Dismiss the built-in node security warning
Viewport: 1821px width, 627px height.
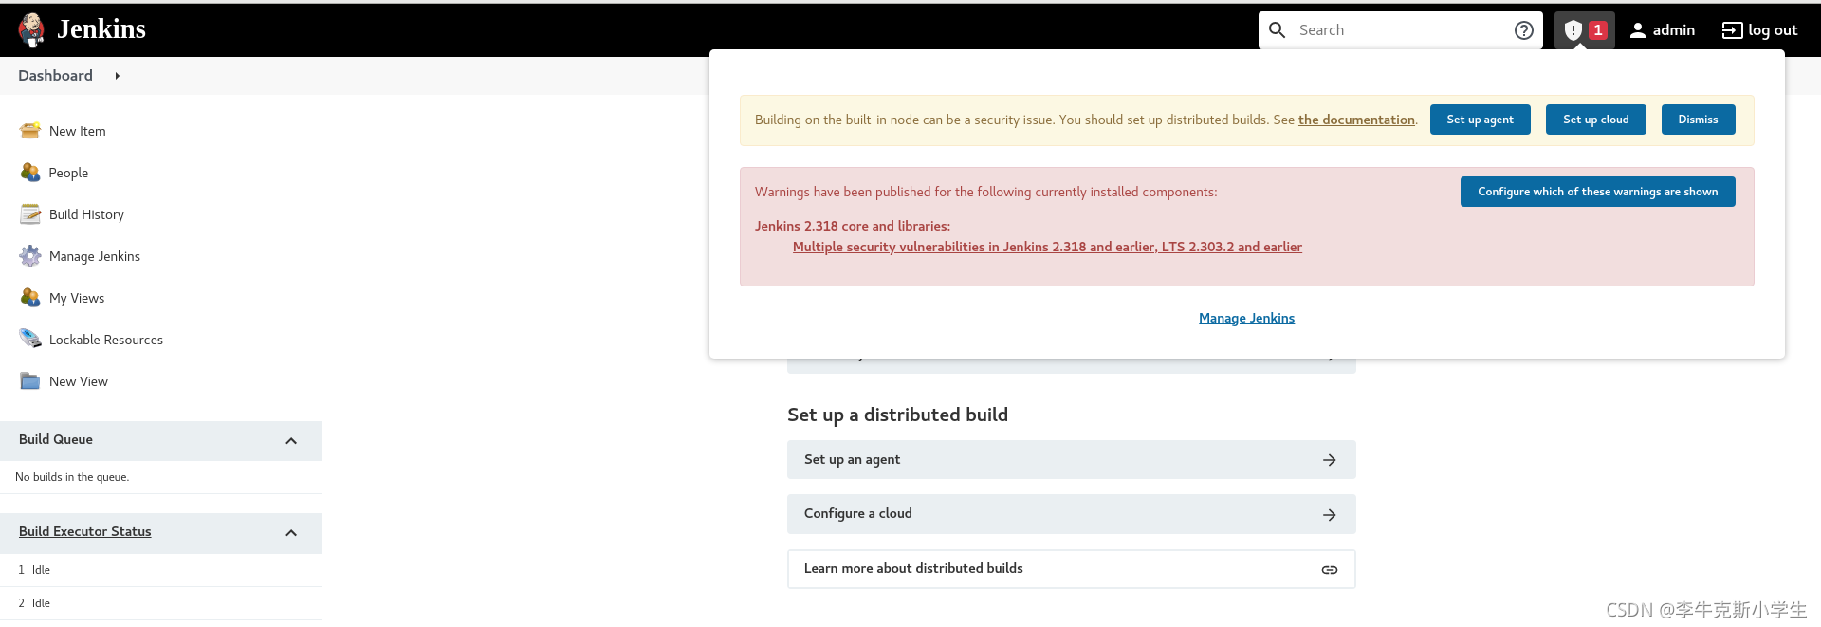[x=1698, y=120]
